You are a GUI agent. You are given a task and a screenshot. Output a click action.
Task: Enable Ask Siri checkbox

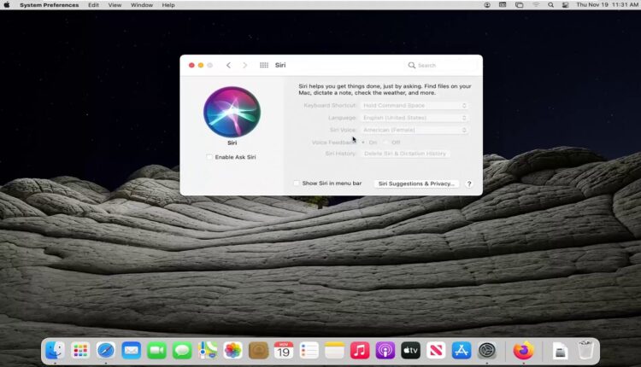[209, 157]
